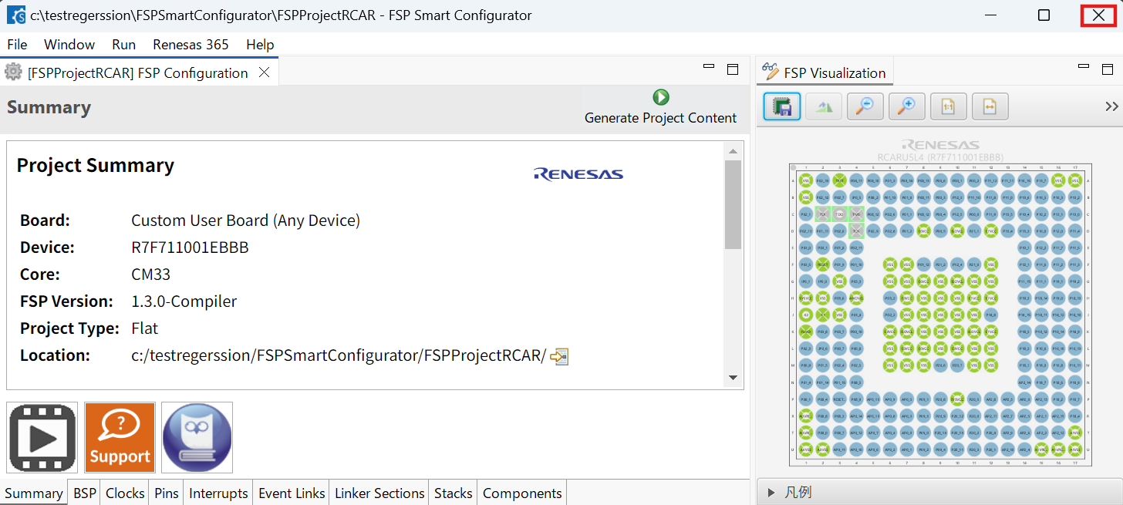Close the FSP Configuration editor tab
Image resolution: width=1123 pixels, height=505 pixels.
click(264, 72)
